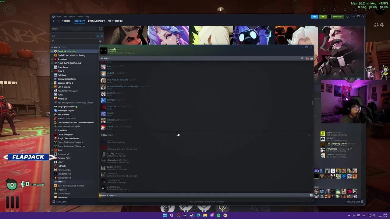
Task: Open Windows taskbar Search
Action: point(172,215)
